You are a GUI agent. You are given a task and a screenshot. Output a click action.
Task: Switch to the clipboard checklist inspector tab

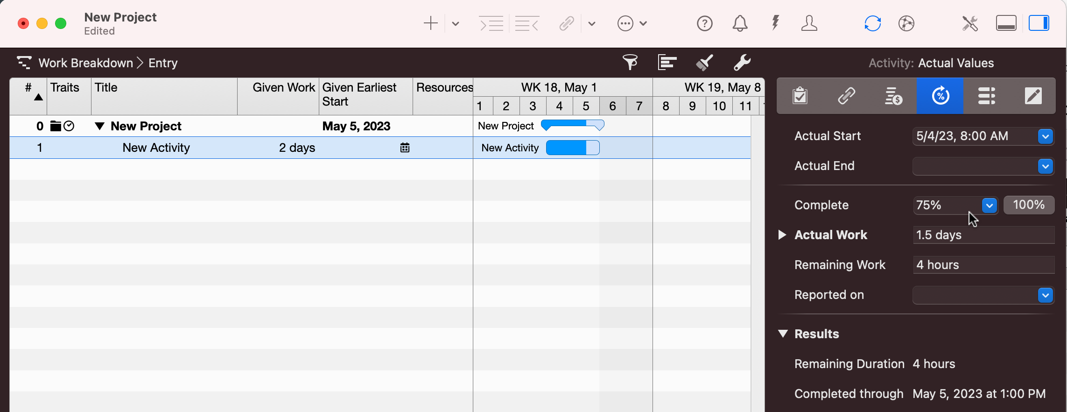(x=800, y=96)
